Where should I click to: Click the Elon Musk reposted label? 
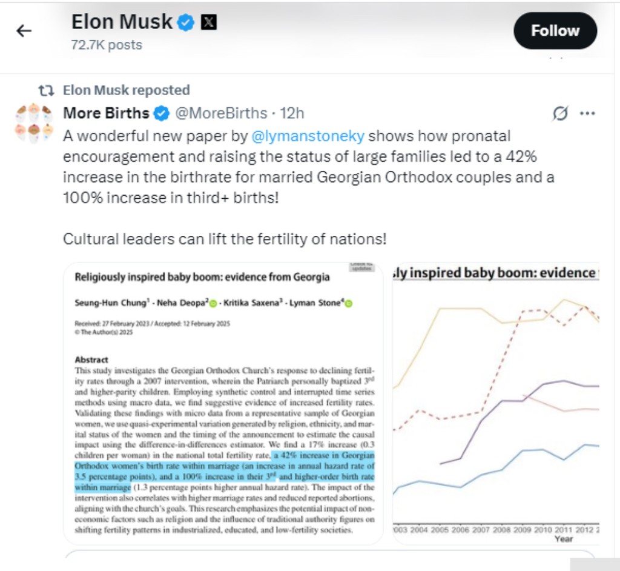click(x=126, y=90)
